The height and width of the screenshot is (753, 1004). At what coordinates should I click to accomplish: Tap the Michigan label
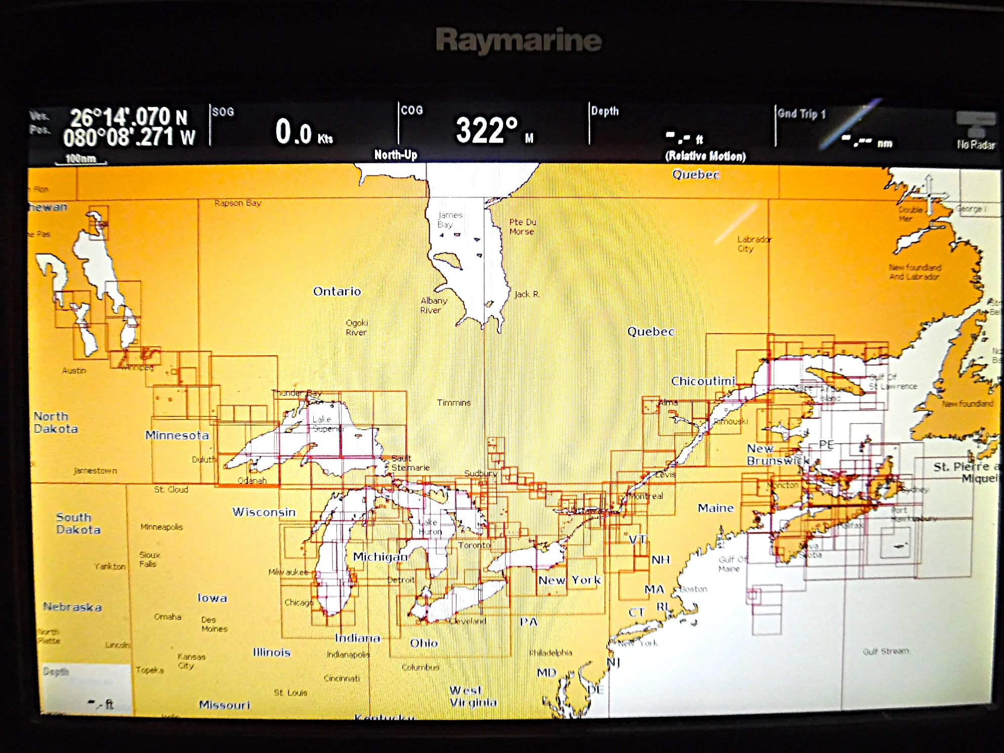[381, 557]
